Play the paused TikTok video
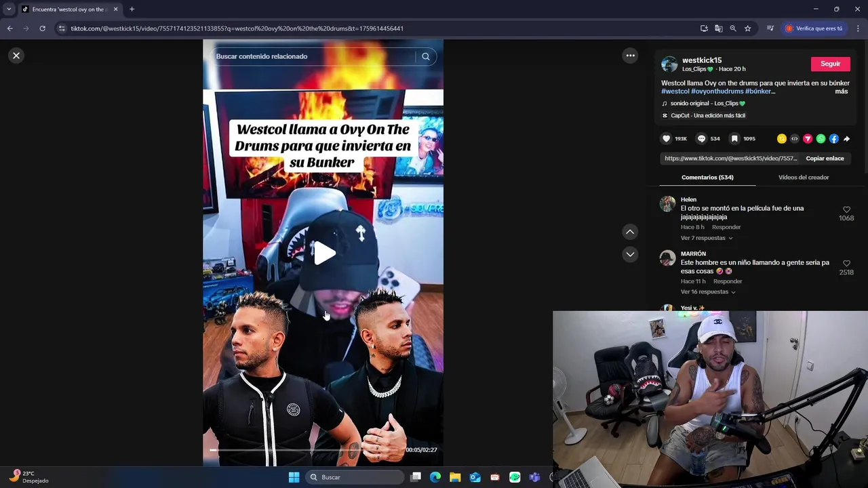 point(324,253)
